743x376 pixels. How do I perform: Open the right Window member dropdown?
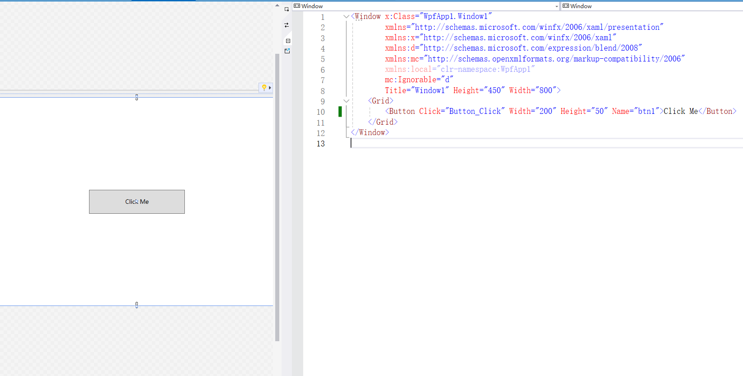(651, 6)
